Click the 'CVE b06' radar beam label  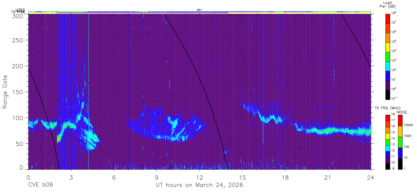point(40,185)
